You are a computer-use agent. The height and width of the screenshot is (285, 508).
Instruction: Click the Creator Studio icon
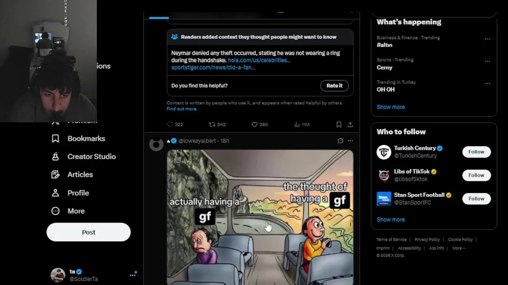(x=56, y=156)
